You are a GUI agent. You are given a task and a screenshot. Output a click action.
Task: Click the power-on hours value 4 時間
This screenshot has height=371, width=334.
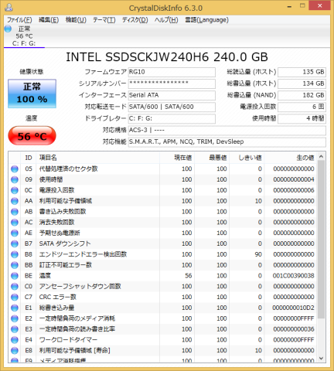tap(302, 118)
